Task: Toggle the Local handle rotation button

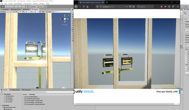Action: point(40,7)
